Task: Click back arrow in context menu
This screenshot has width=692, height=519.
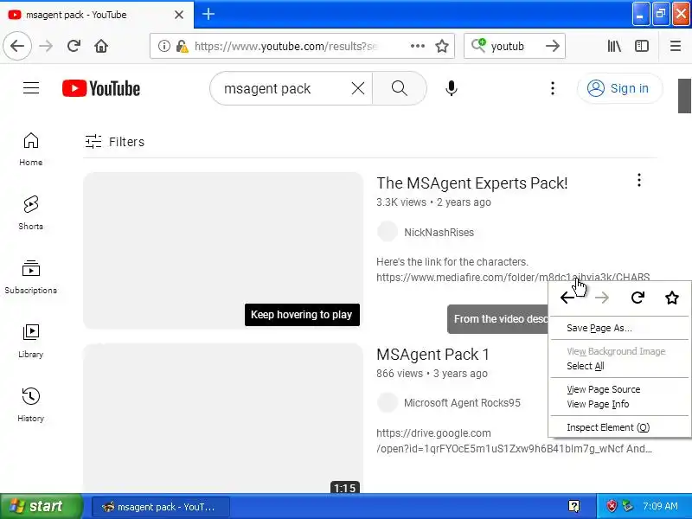Action: point(567,298)
